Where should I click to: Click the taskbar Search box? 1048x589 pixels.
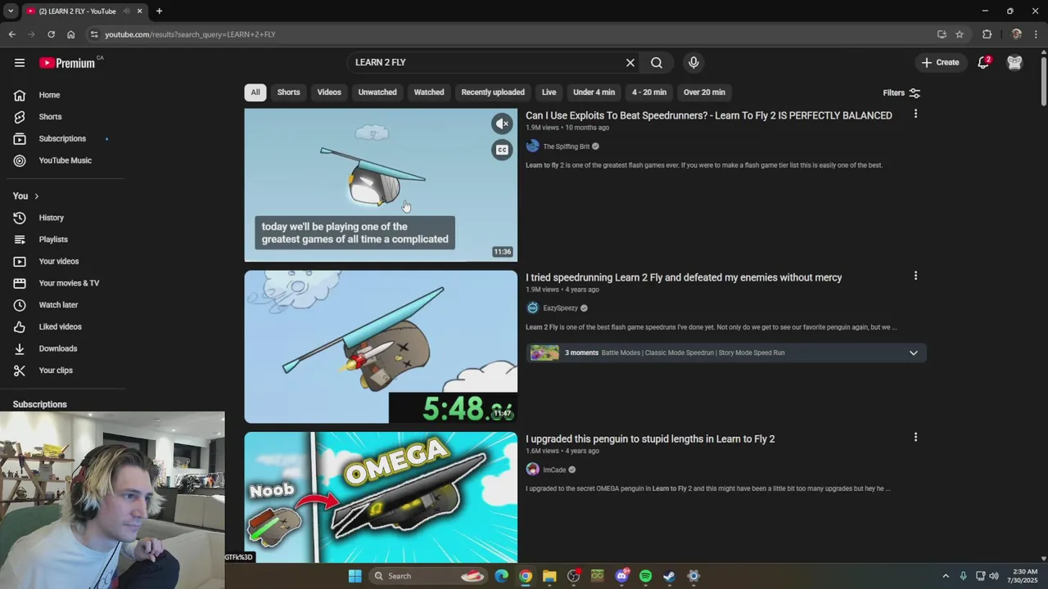pos(427,576)
